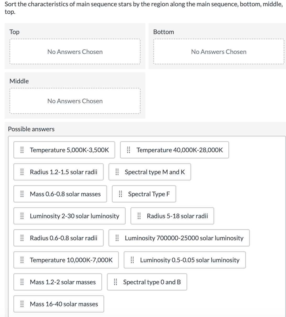Image resolution: width=286 pixels, height=317 pixels.
Task: Click drag handle of Spectral type O and B
Action: click(x=115, y=282)
